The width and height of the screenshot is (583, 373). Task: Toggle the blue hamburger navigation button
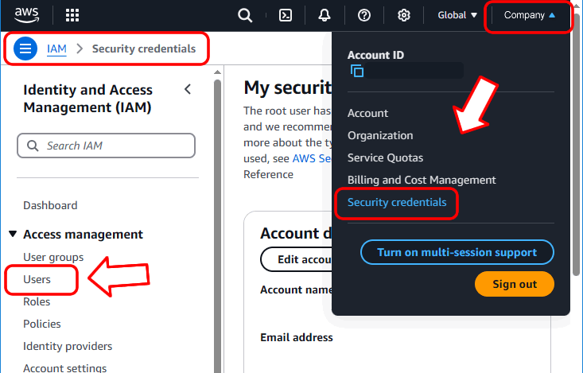pos(25,49)
